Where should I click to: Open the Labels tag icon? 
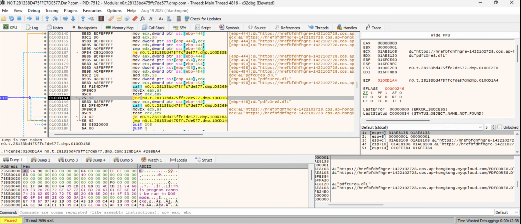127,19
